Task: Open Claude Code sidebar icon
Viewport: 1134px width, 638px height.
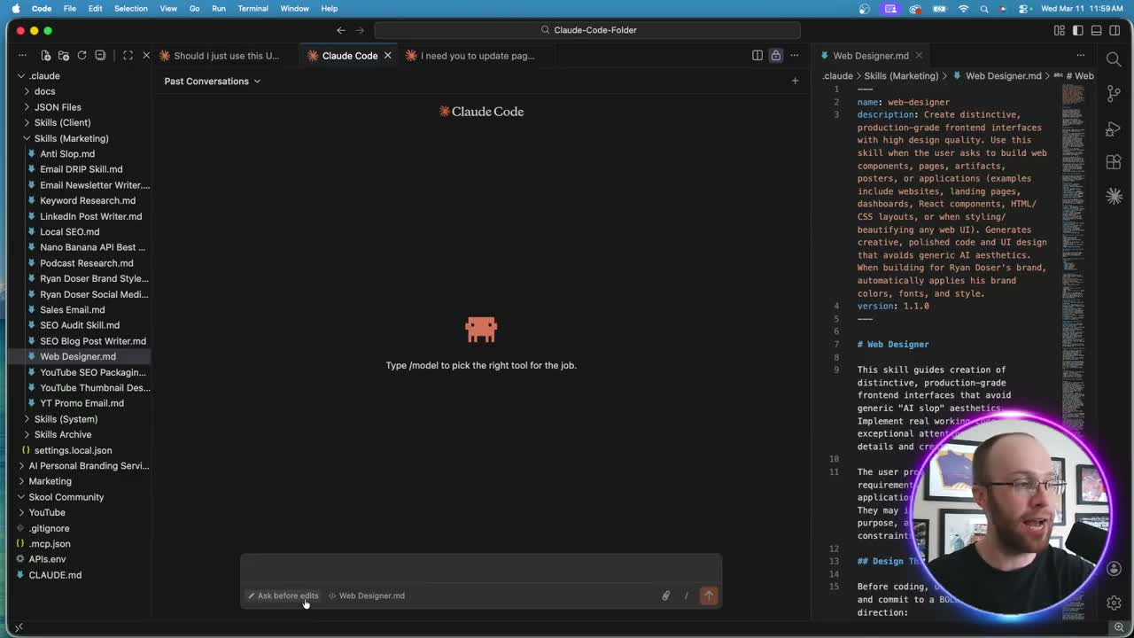Action: 1114,196
